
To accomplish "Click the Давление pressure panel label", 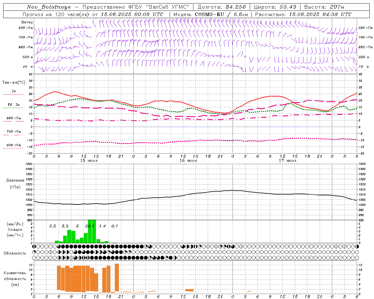I will click(15, 180).
